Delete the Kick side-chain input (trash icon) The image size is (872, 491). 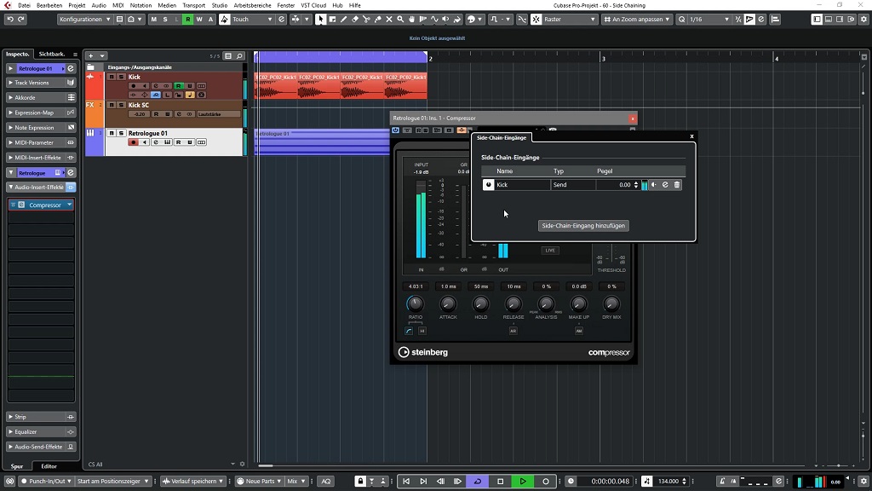677,185
